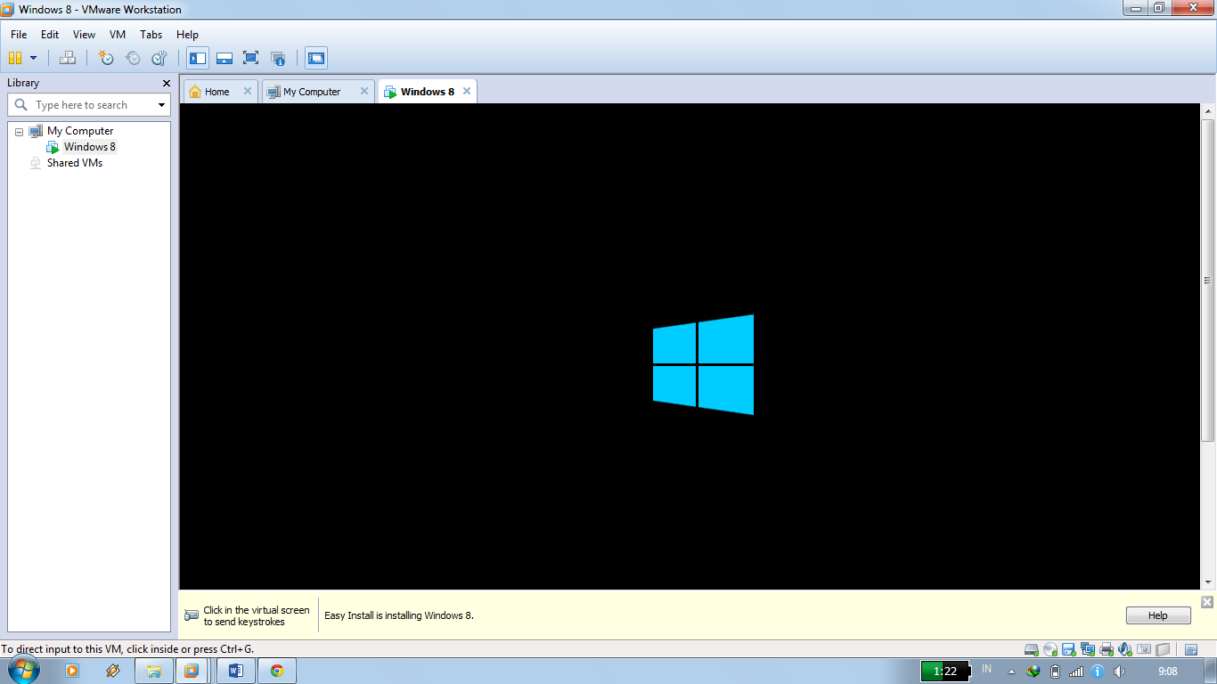Click the Internet Download Manager tray icon
The height and width of the screenshot is (684, 1217).
point(1033,672)
